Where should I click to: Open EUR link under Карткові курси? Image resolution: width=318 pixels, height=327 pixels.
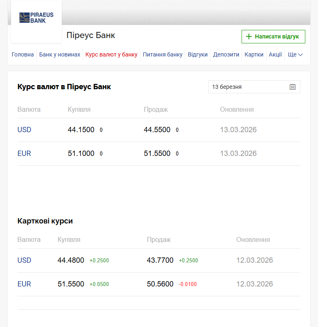pyautogui.click(x=25, y=284)
